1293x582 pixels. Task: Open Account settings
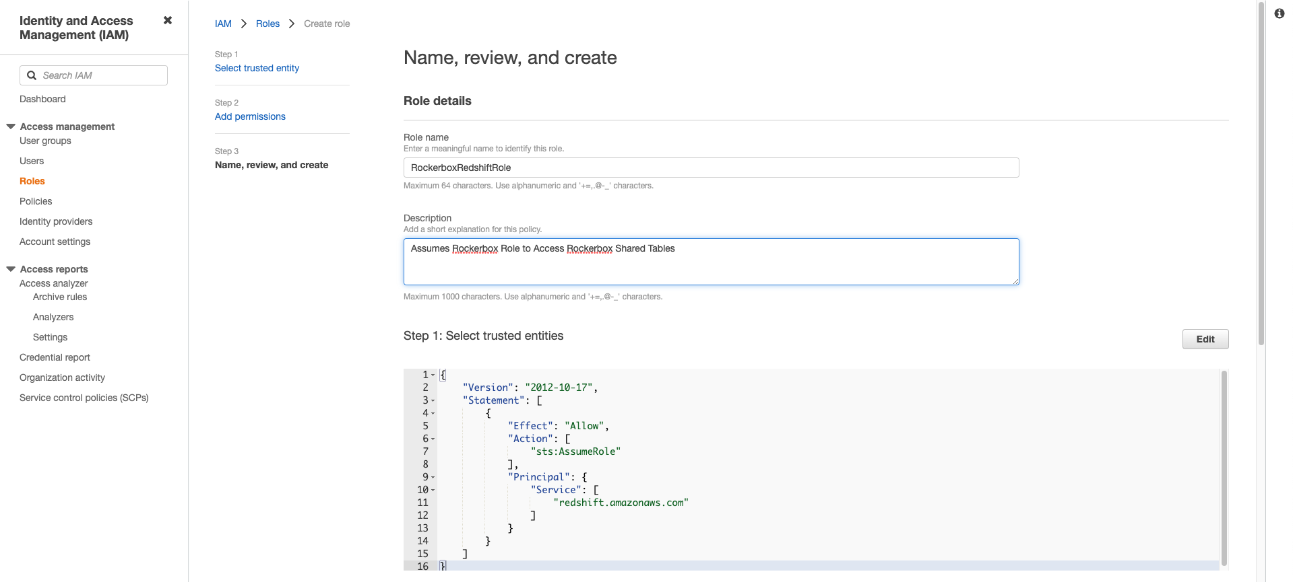pos(55,242)
